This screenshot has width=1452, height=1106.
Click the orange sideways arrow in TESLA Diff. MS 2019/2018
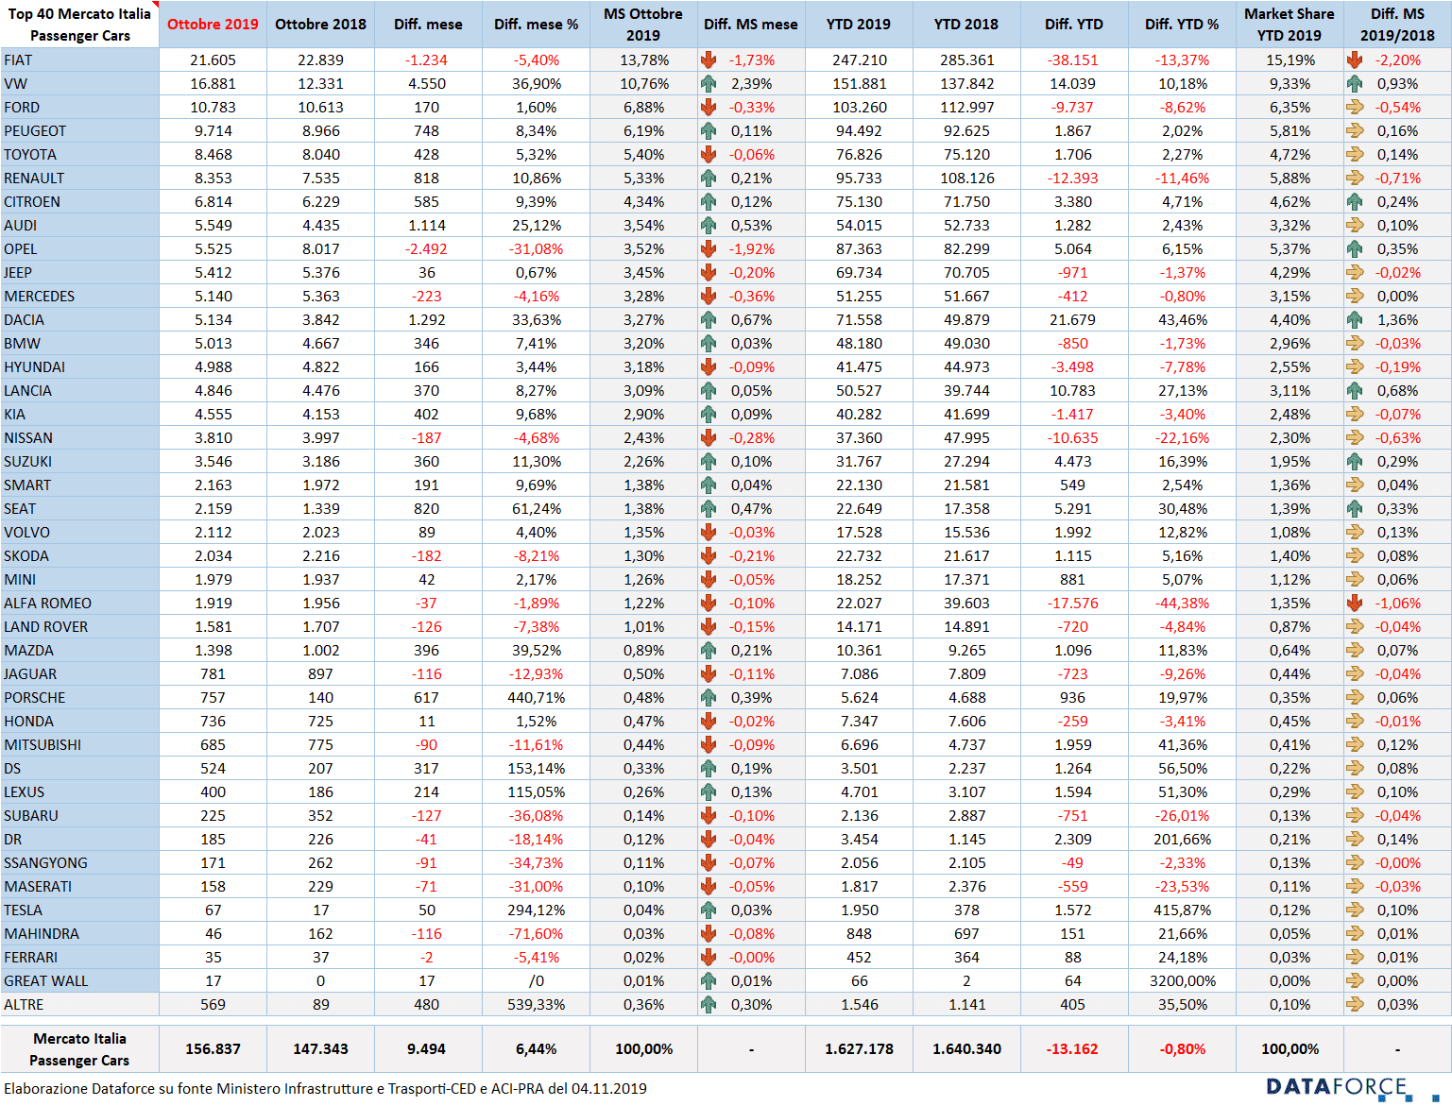pyautogui.click(x=1355, y=910)
